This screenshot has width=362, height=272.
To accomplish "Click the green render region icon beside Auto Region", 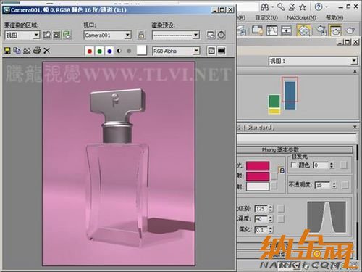I will pyautogui.click(x=67, y=35).
